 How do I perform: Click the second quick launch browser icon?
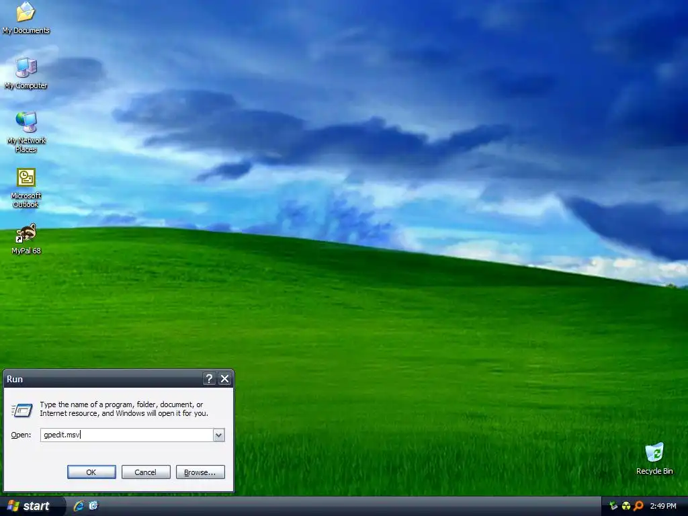coord(93,506)
